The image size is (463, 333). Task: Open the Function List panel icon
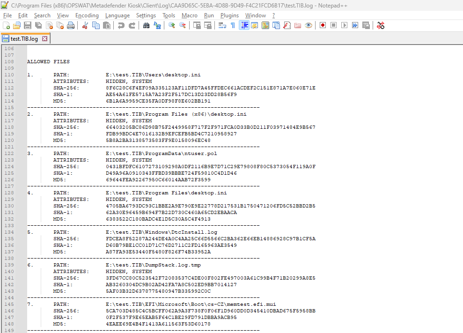(287, 25)
